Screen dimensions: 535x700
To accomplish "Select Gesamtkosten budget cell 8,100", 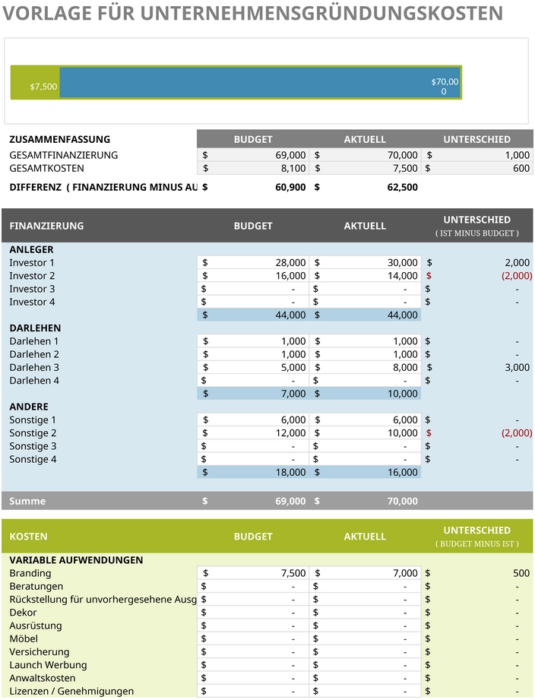I will pos(253,168).
